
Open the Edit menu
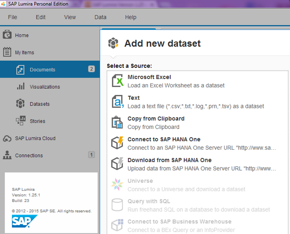pos(41,17)
